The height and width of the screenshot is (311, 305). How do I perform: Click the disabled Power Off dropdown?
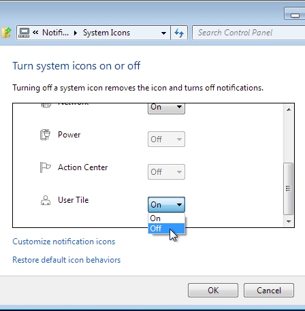pyautogui.click(x=166, y=140)
